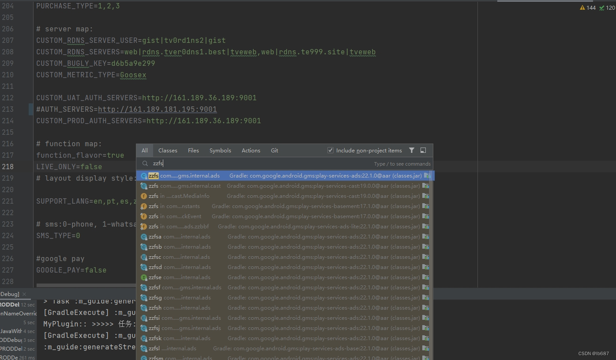Click the editor horizontal scrollbar
Image resolution: width=616 pixels, height=360 pixels.
pyautogui.click(x=86, y=285)
